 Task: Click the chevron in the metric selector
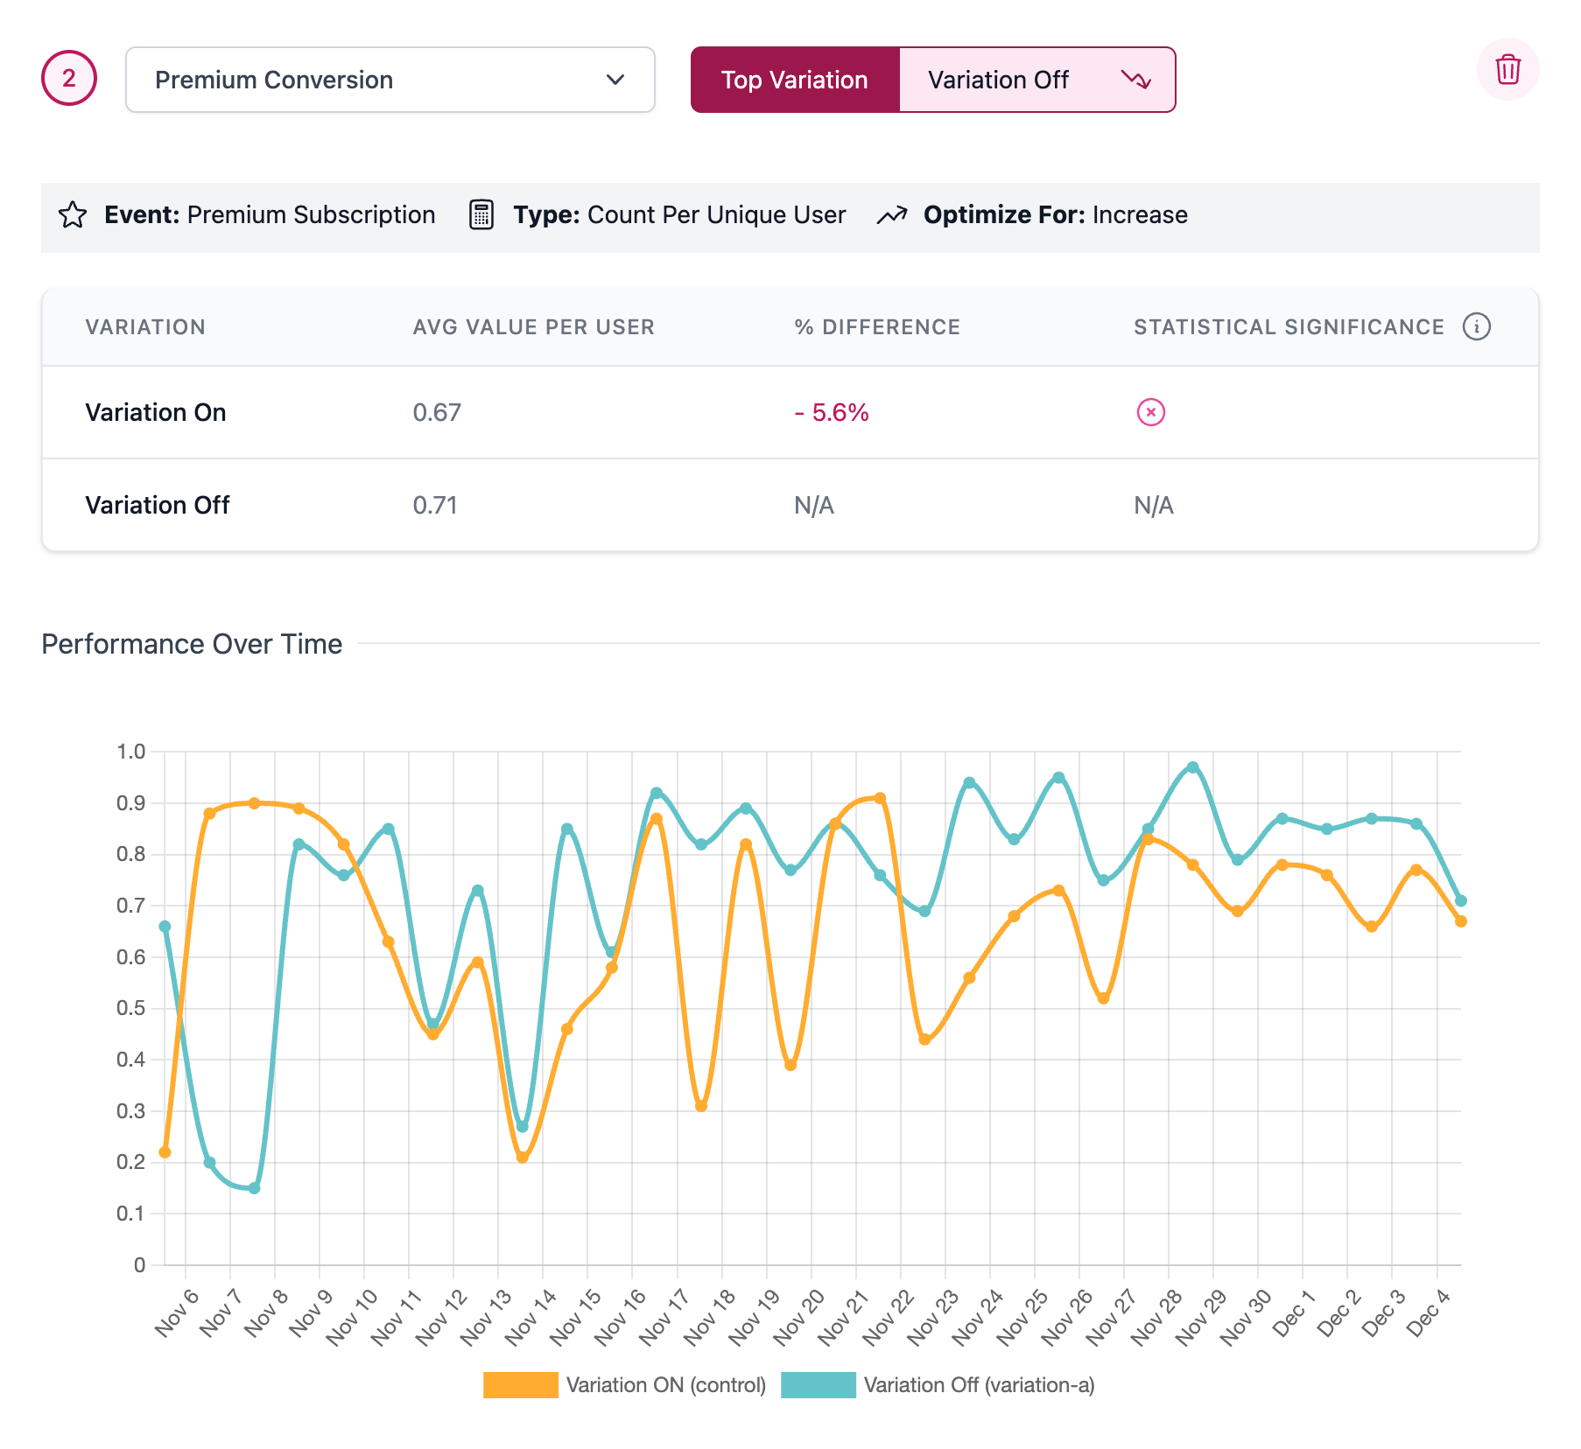tap(615, 80)
